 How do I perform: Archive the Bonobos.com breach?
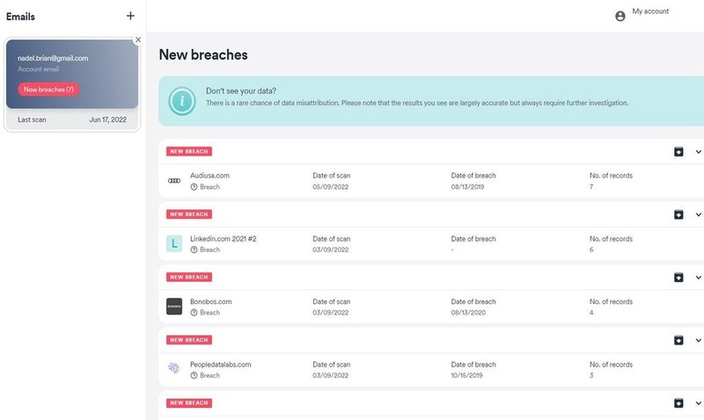pyautogui.click(x=678, y=278)
